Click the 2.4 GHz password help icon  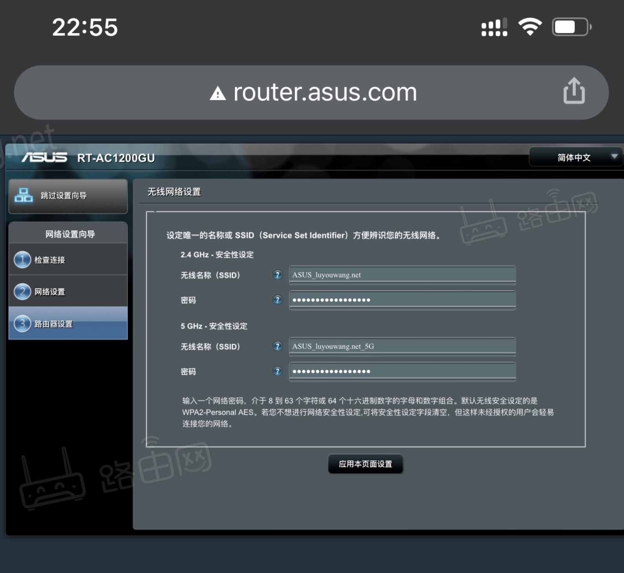(277, 300)
